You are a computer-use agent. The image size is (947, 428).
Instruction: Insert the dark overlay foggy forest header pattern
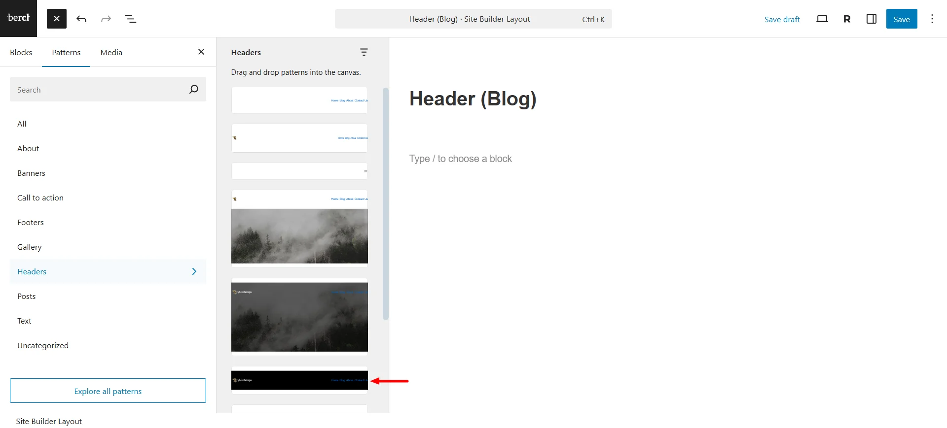pyautogui.click(x=299, y=317)
